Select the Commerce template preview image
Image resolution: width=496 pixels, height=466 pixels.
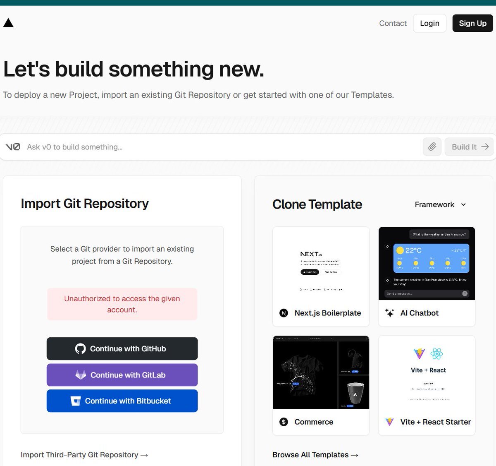[x=321, y=372]
